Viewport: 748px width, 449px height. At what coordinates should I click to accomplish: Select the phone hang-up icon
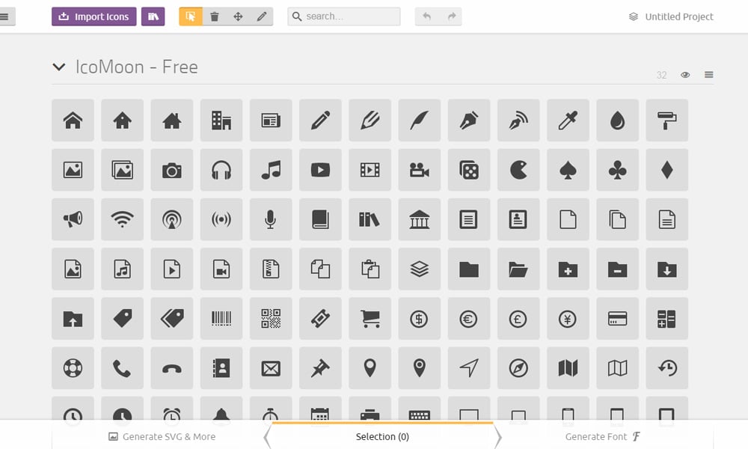[172, 368]
